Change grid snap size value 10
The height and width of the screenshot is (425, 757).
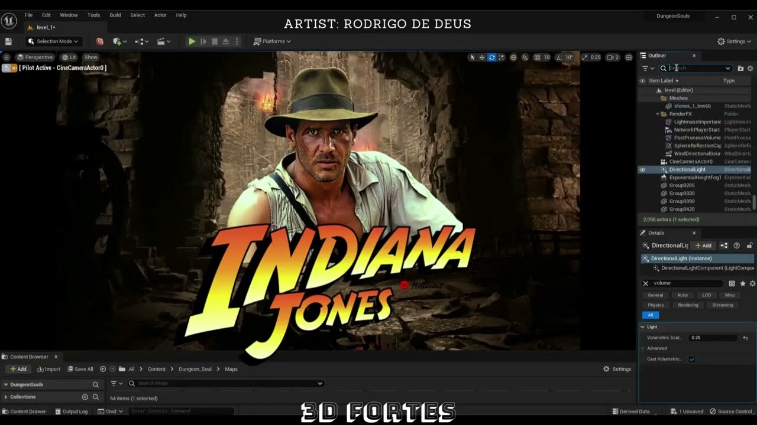546,57
